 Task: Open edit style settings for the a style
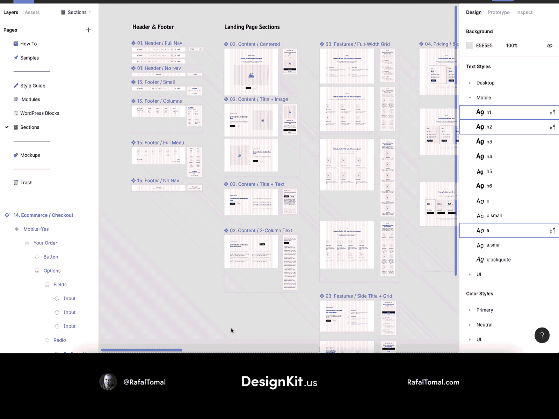[x=552, y=230]
